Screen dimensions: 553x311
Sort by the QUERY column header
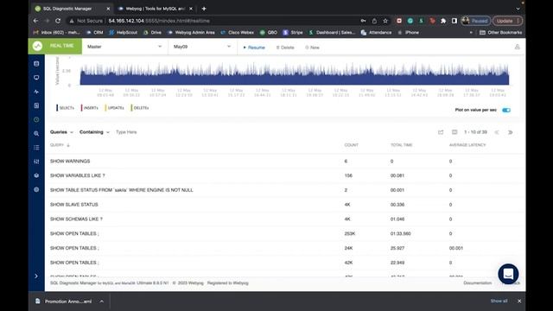point(60,145)
